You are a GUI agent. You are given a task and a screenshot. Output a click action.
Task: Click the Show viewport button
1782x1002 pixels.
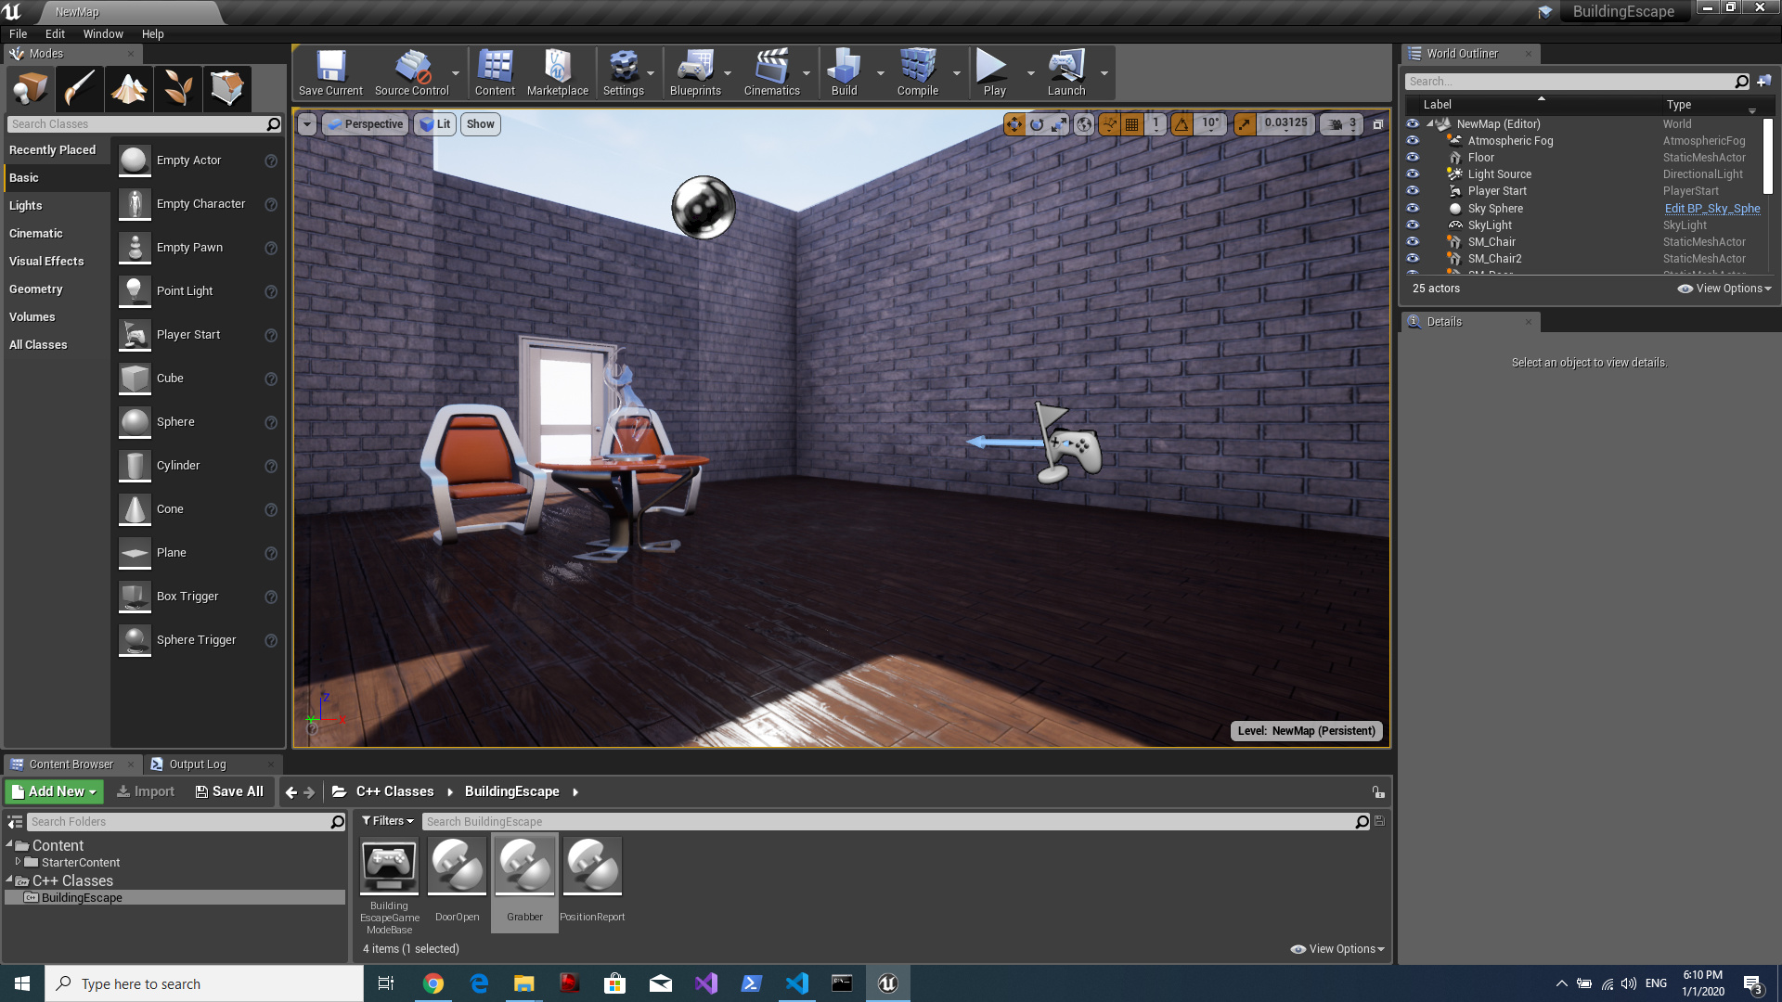coord(481,124)
